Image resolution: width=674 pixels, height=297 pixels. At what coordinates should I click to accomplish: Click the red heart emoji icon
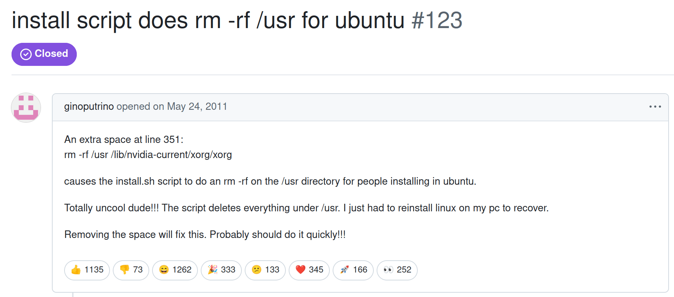click(x=301, y=270)
